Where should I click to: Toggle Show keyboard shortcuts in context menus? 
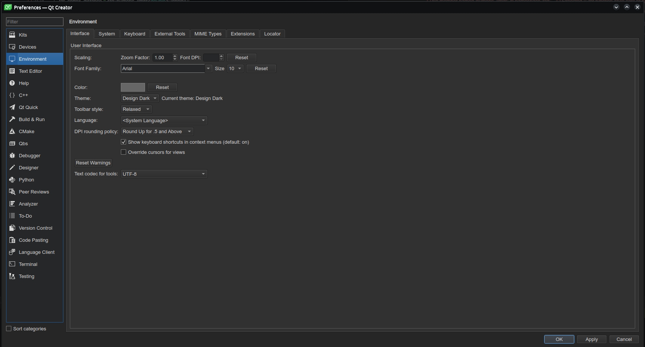pos(123,142)
